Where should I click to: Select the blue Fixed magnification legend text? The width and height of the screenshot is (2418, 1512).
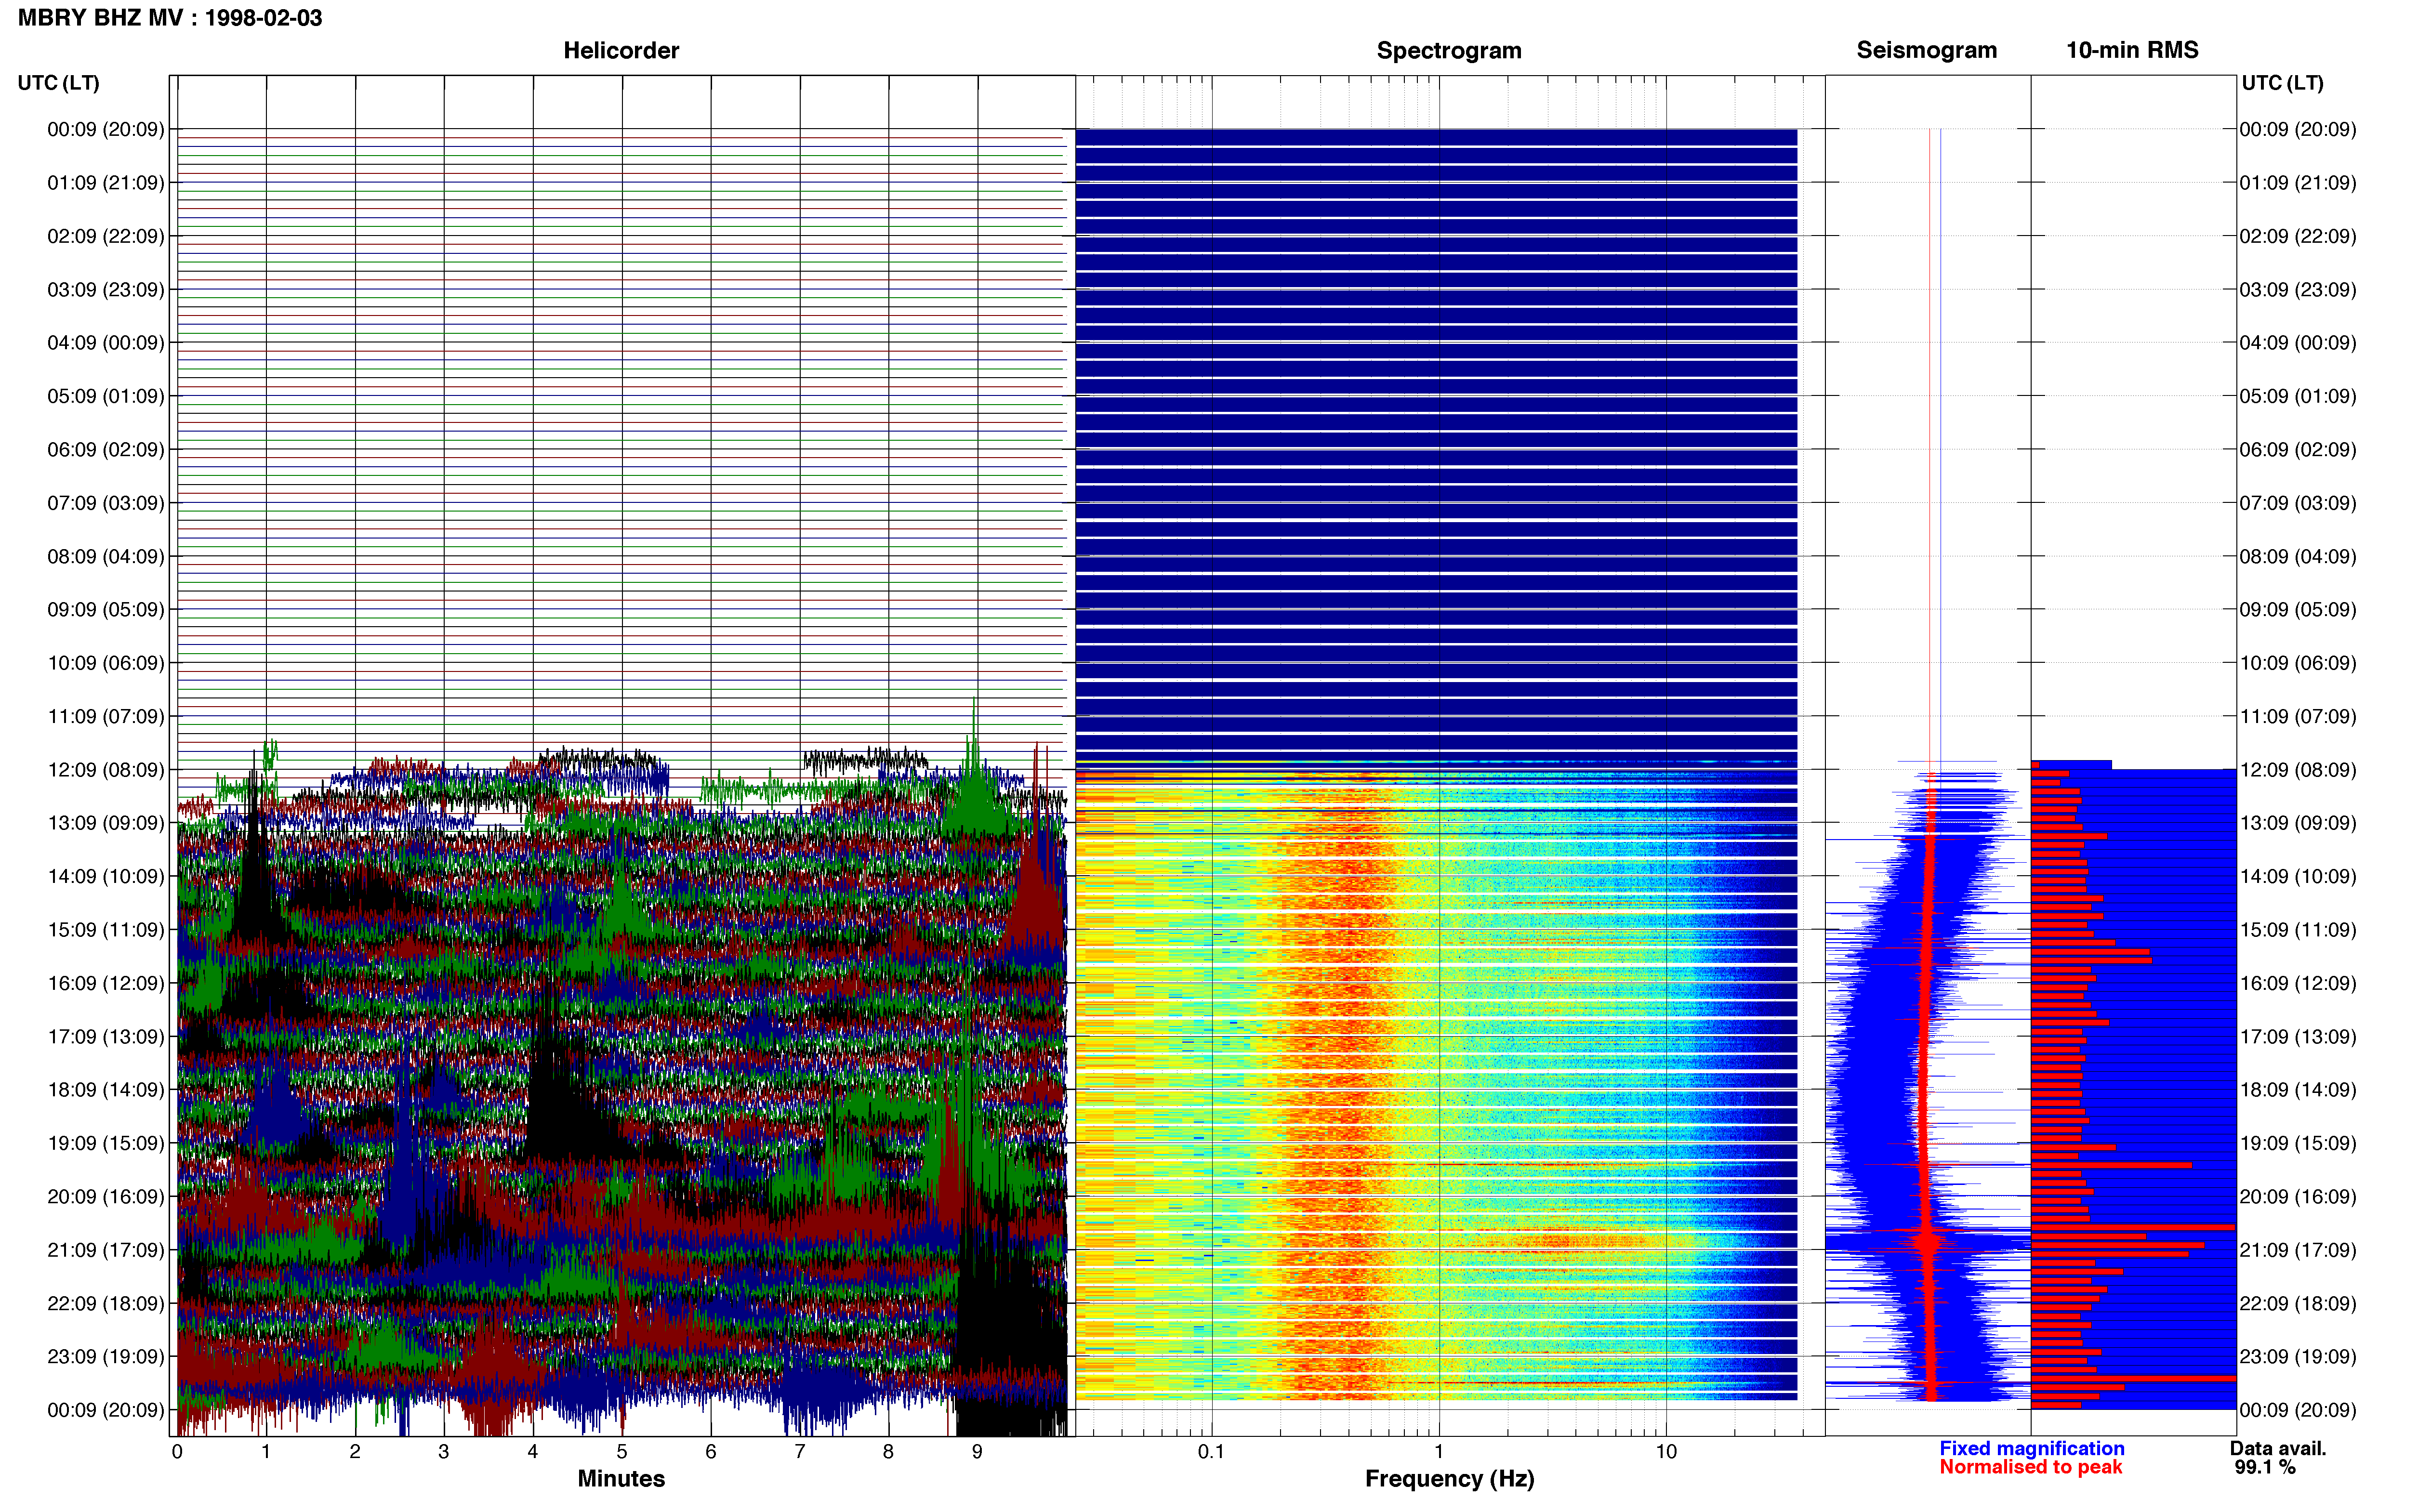point(2031,1448)
